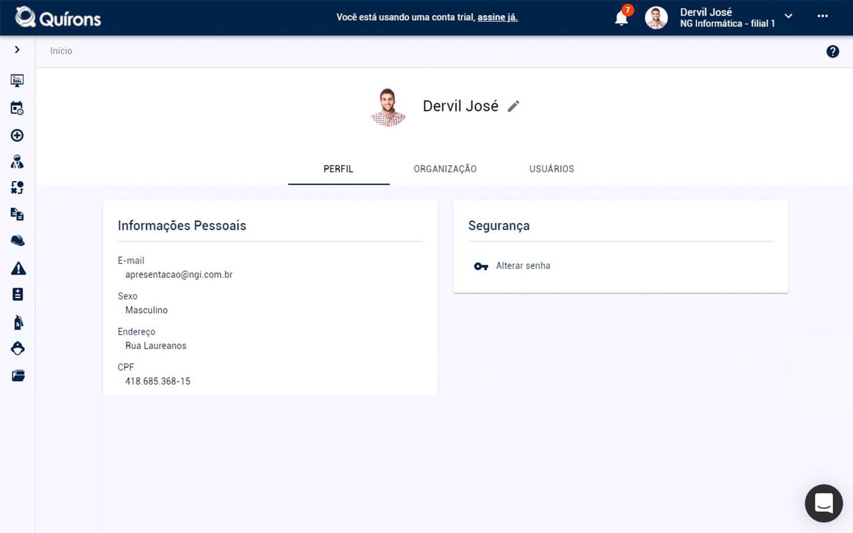Expand the Dervil José account dropdown arrow
The width and height of the screenshot is (853, 533).
tap(788, 17)
